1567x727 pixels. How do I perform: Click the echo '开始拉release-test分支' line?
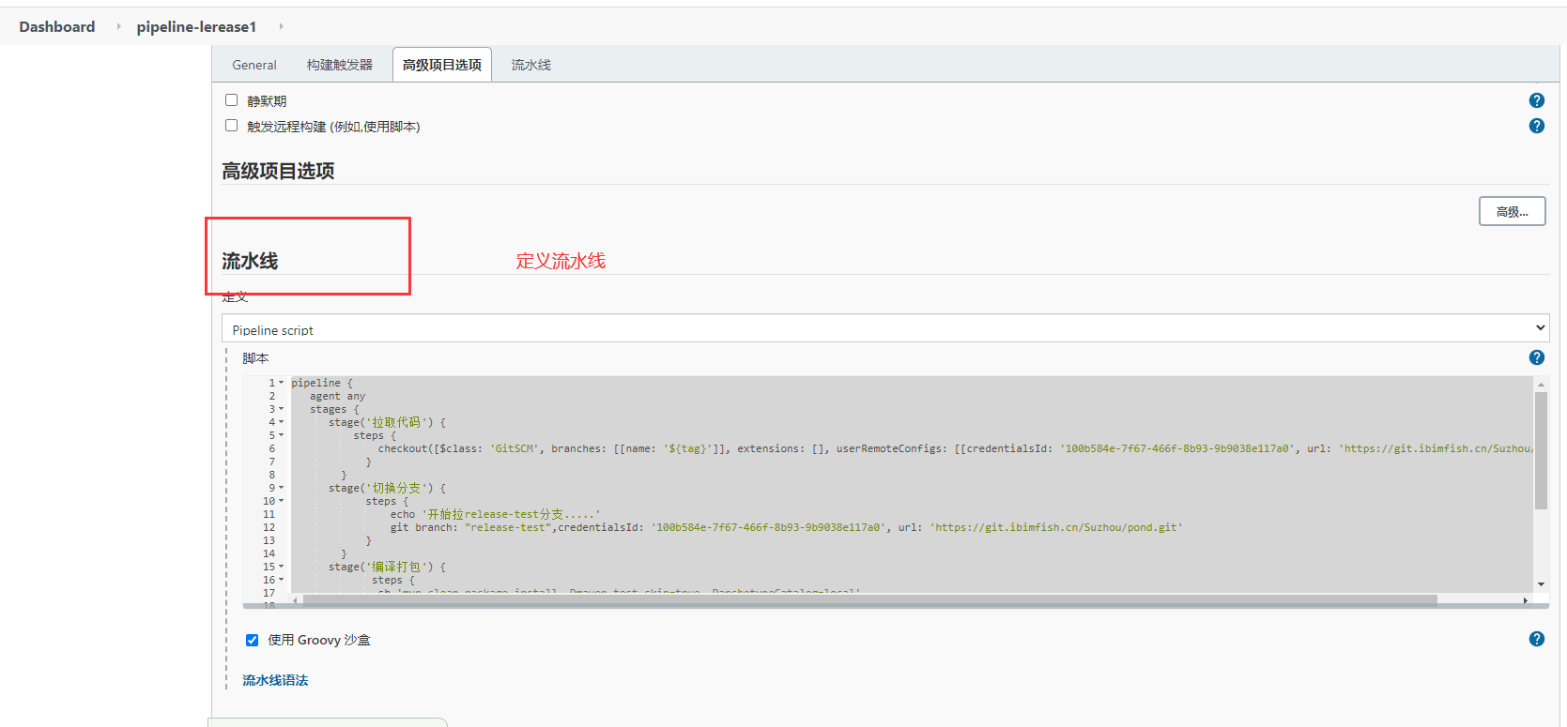point(495,514)
